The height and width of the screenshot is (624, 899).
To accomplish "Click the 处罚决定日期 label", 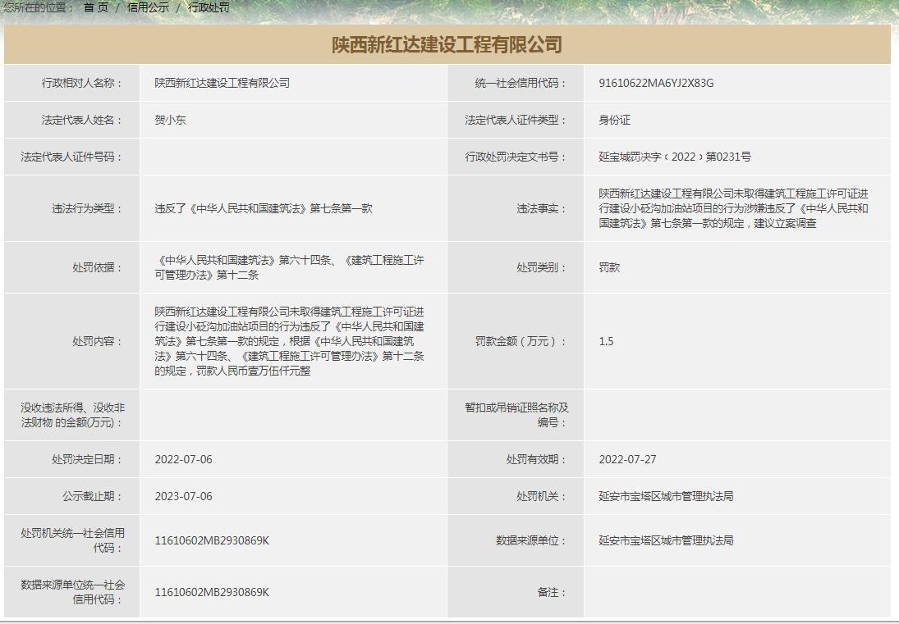I will 87,459.
